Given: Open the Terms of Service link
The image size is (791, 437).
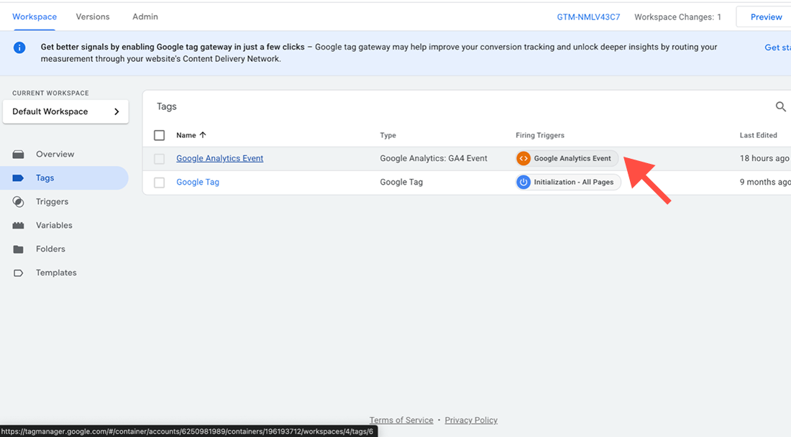Looking at the screenshot, I should coord(401,420).
